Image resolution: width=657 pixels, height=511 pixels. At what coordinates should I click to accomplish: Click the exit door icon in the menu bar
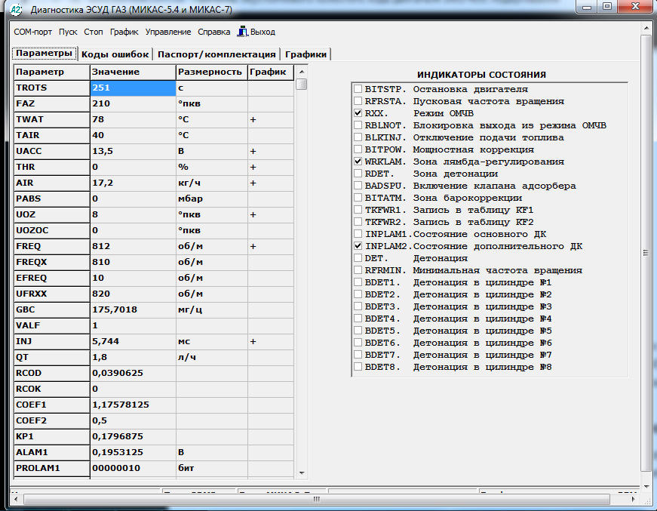[243, 32]
